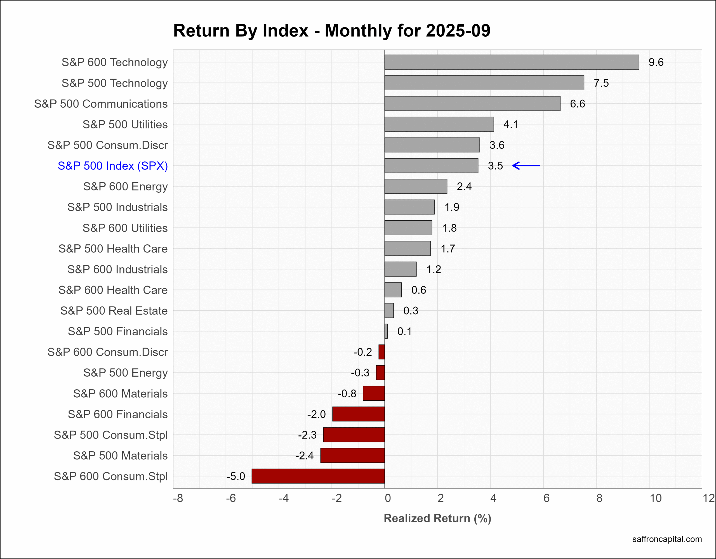The image size is (716, 559).
Task: Click the S&P 600 Technology bar
Action: [x=512, y=62]
